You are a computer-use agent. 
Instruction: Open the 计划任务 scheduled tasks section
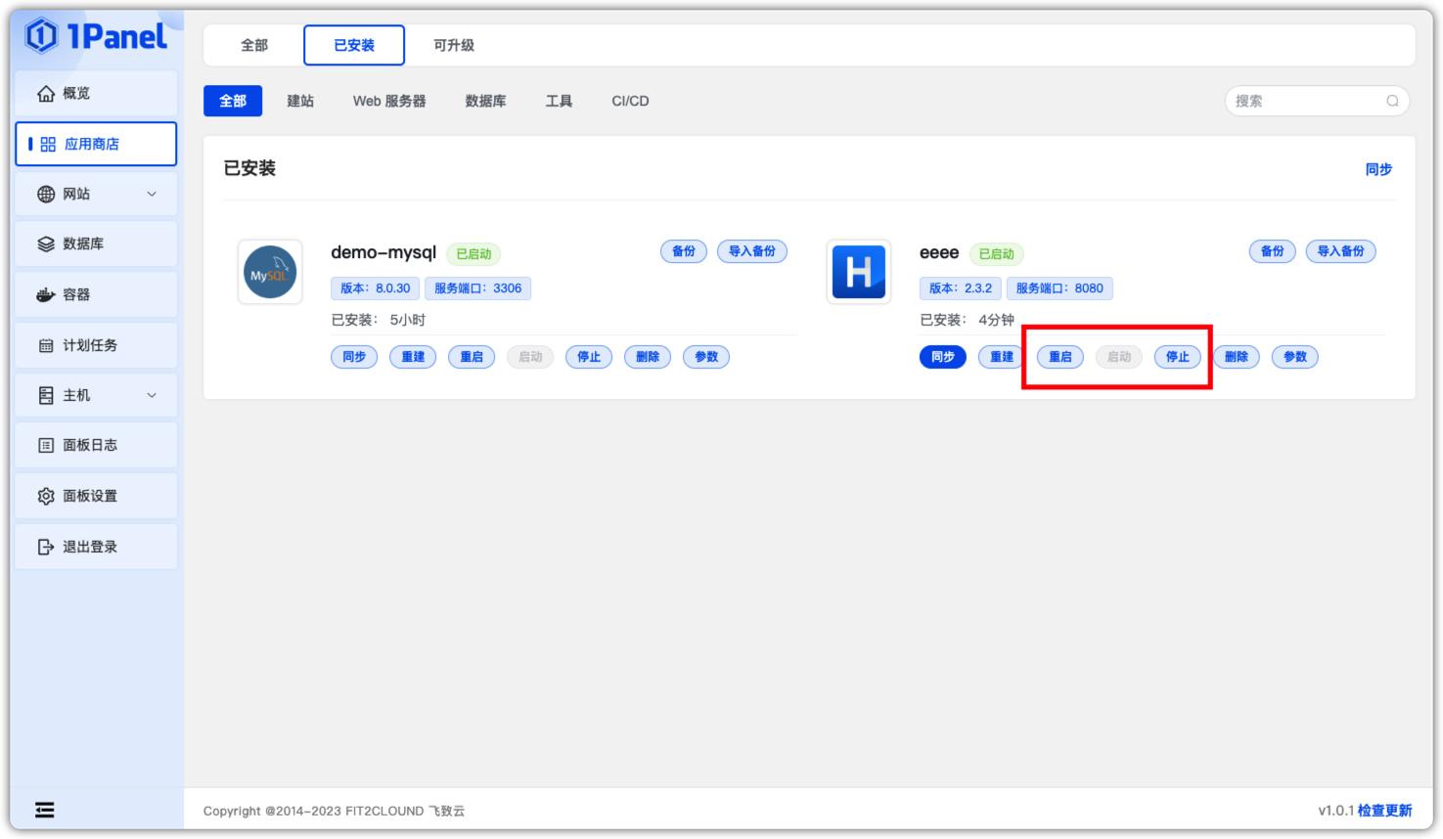coord(80,344)
